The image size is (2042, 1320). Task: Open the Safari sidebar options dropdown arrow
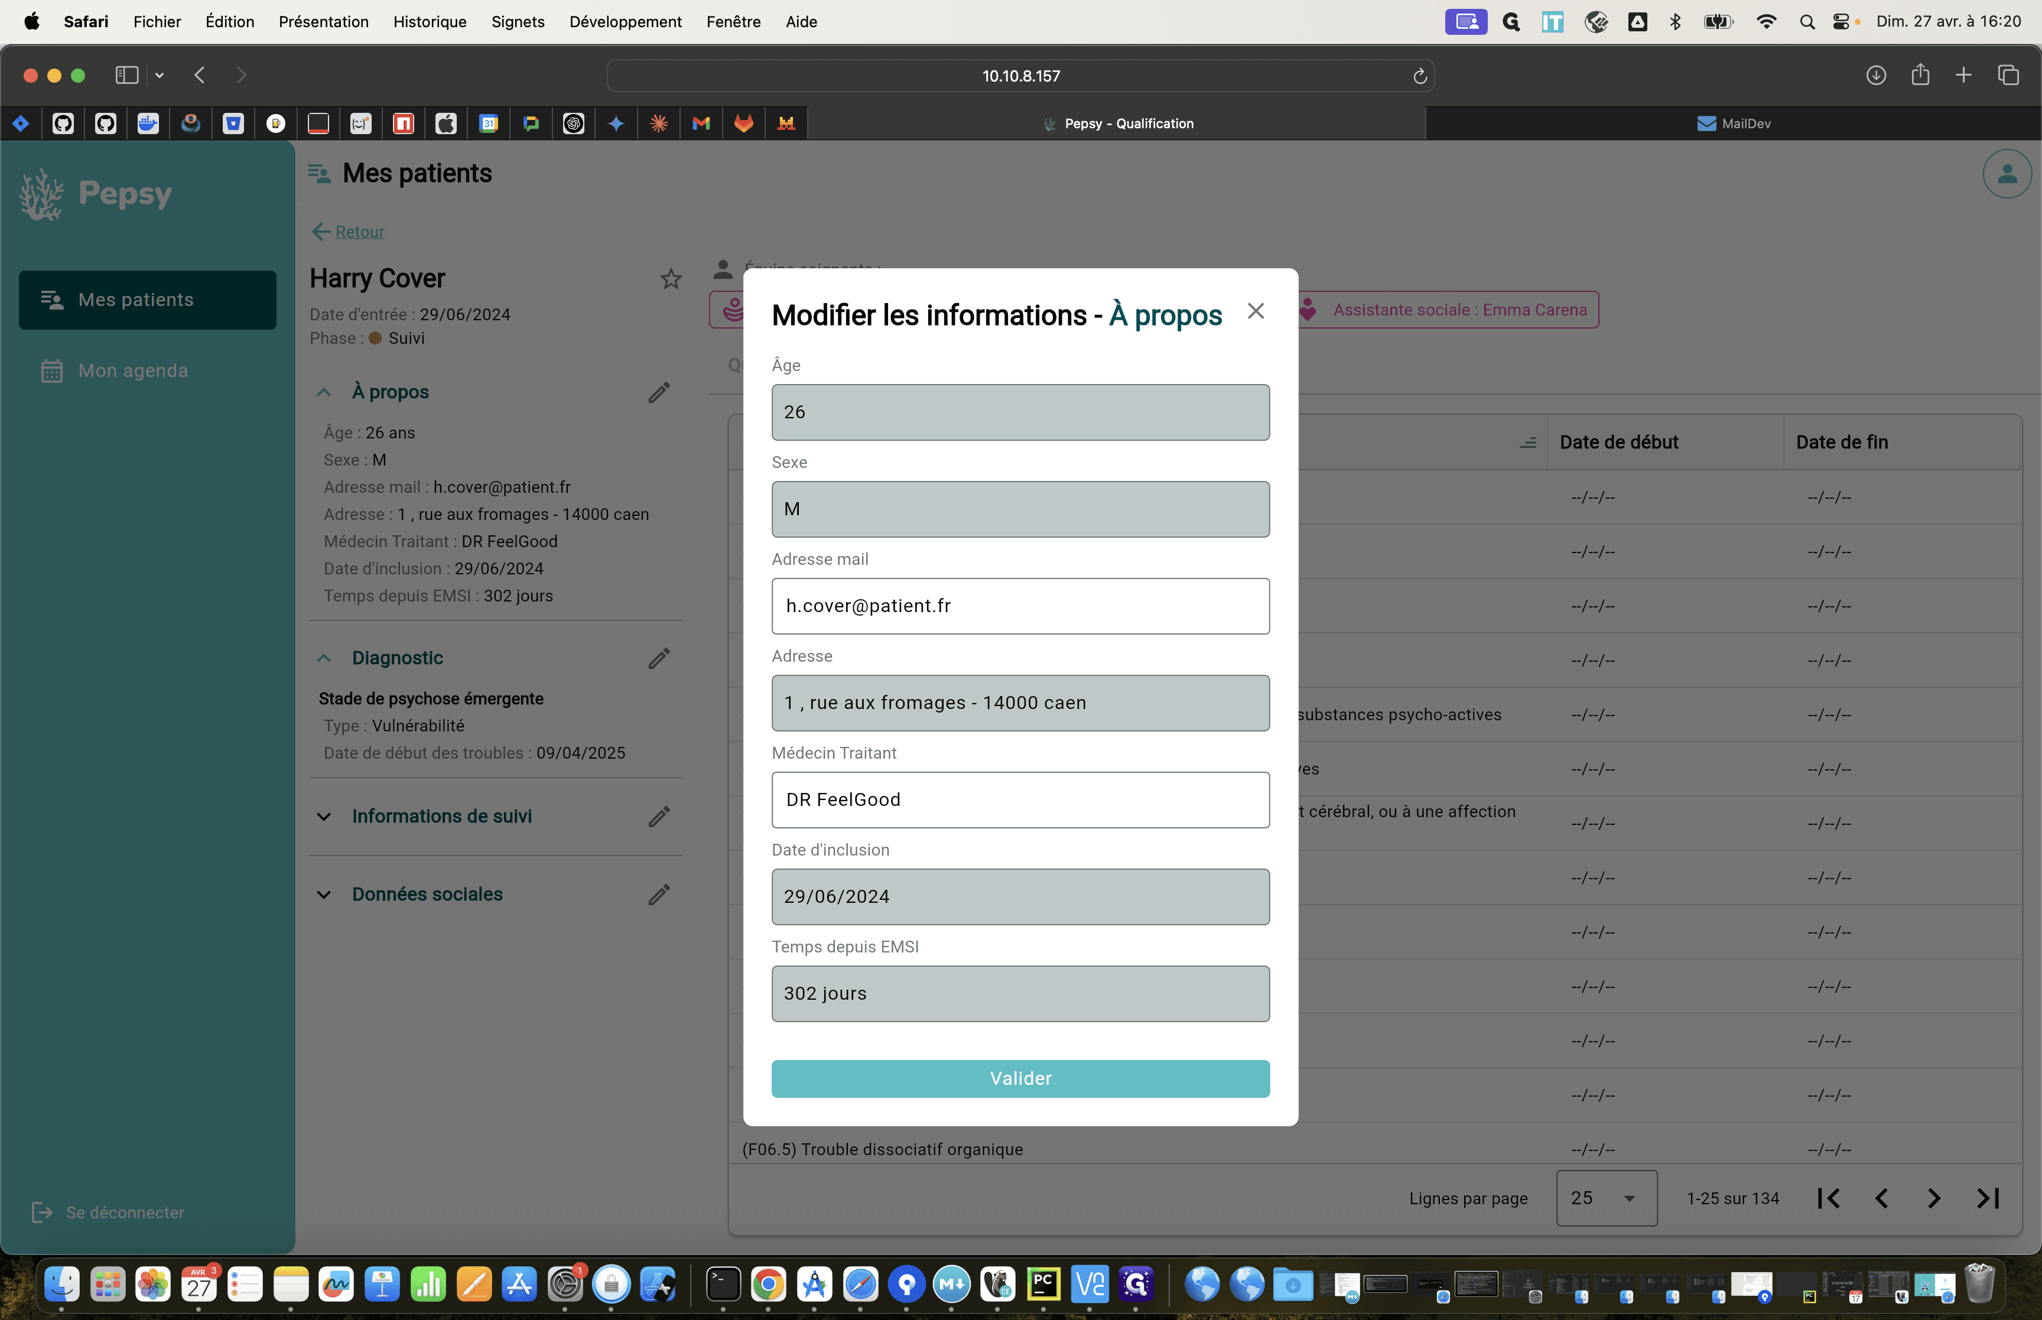[160, 76]
